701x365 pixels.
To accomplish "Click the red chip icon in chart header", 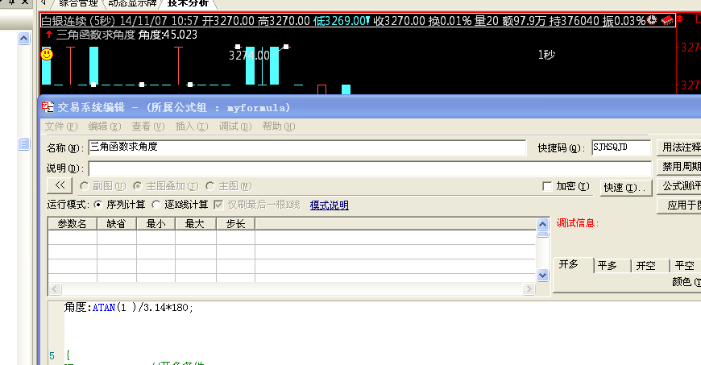I will pyautogui.click(x=667, y=19).
